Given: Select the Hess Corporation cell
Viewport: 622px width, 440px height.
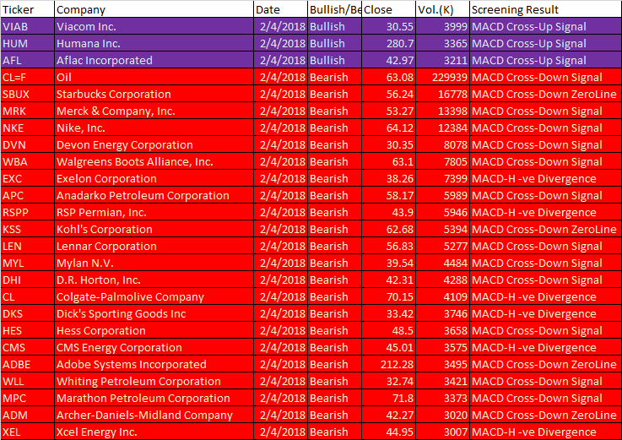Looking at the screenshot, I should click(154, 330).
